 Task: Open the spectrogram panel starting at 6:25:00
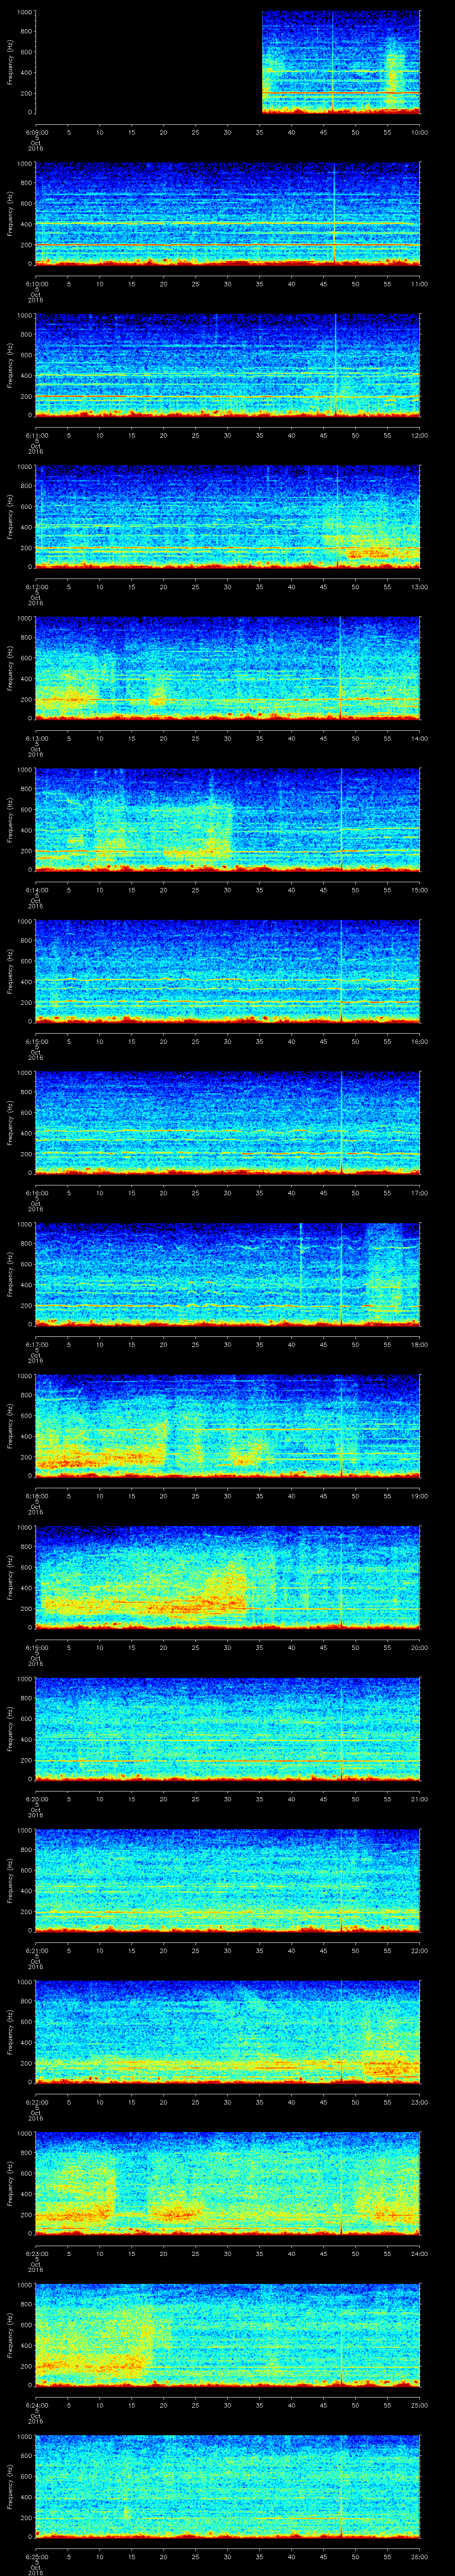[x=228, y=2486]
